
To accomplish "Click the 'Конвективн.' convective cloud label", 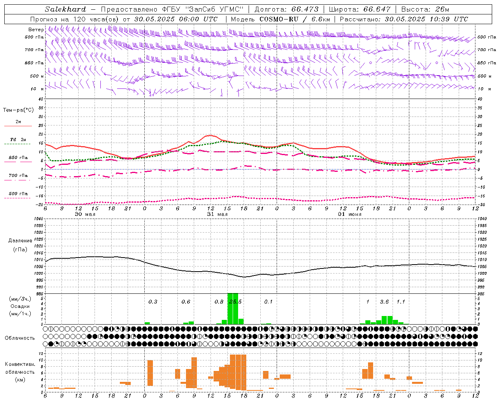I will [x=20, y=364].
